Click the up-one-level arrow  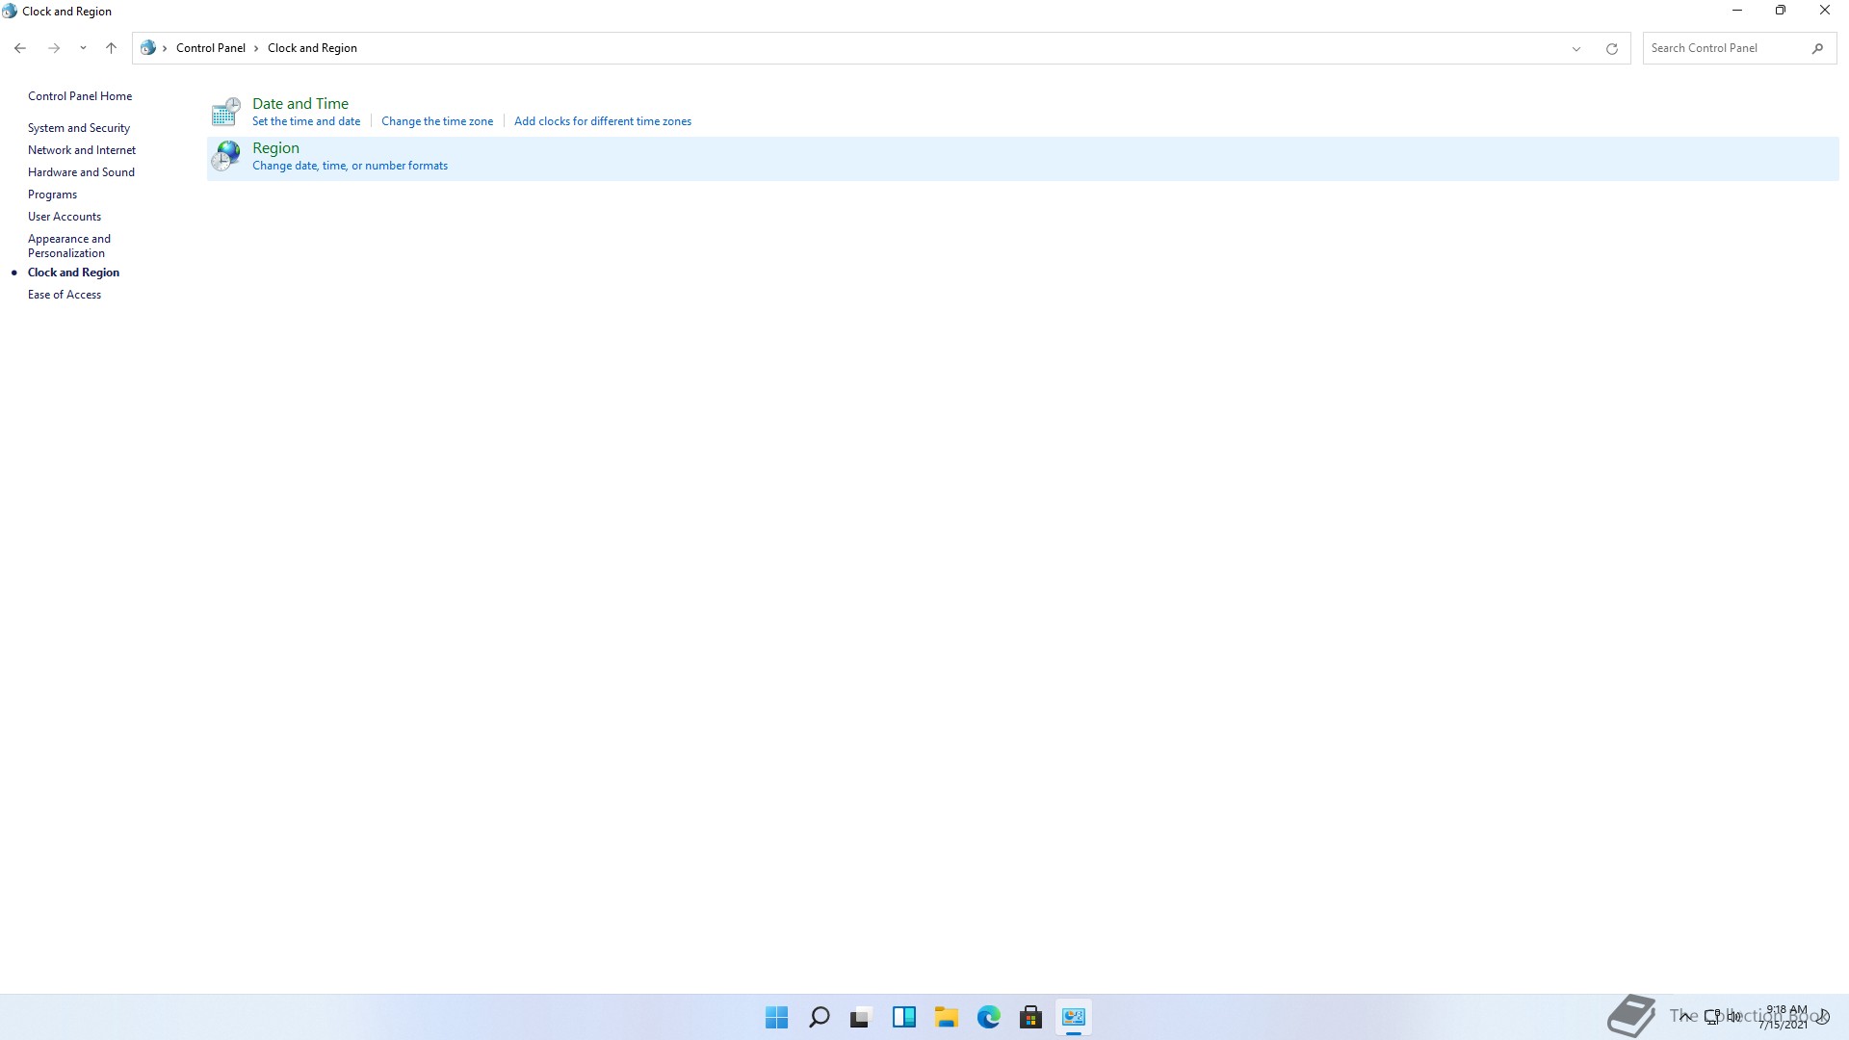[111, 48]
